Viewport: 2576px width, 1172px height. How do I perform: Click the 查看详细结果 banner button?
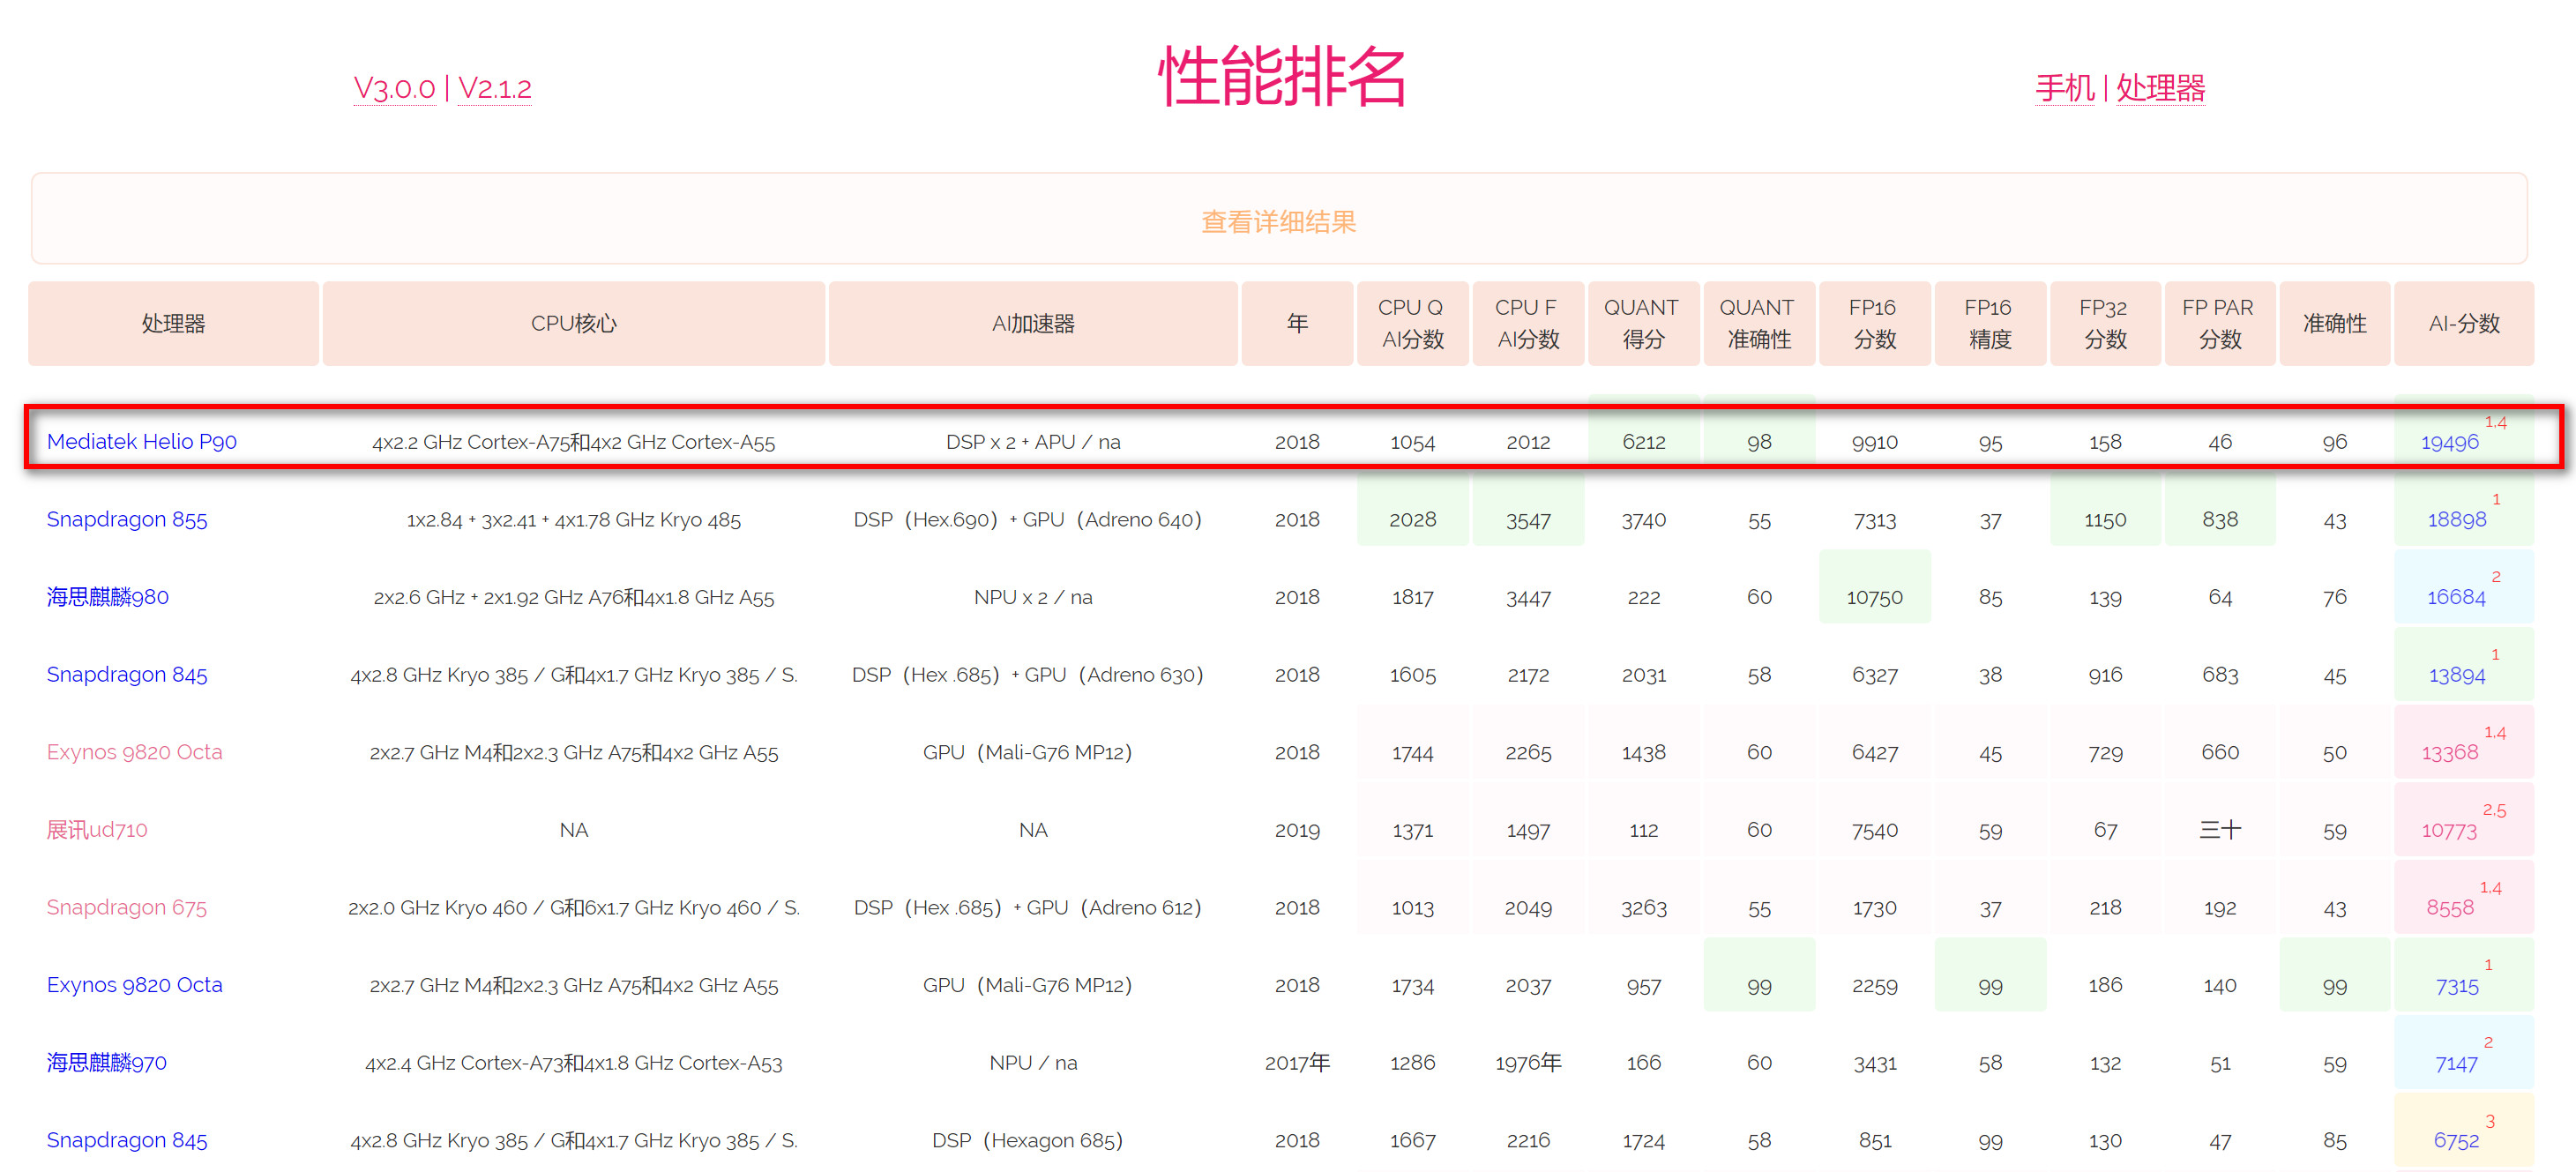click(x=1279, y=219)
